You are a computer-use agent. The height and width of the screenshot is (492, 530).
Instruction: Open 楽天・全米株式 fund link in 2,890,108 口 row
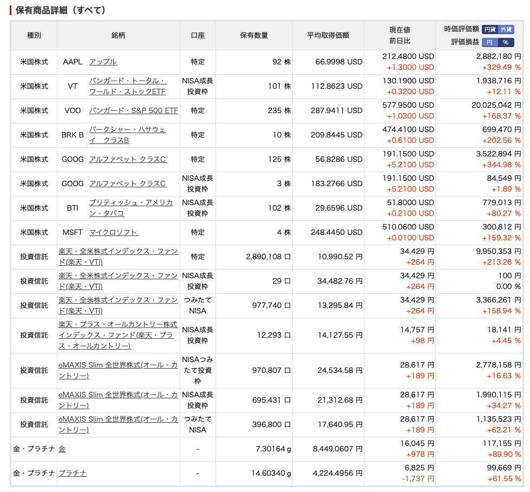pyautogui.click(x=118, y=257)
